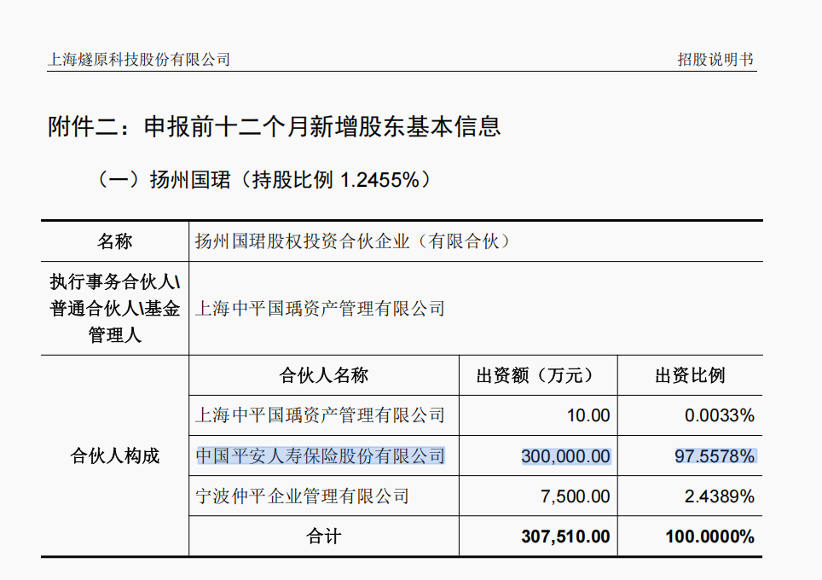Click highlighted amount 300,000.00

coord(565,455)
